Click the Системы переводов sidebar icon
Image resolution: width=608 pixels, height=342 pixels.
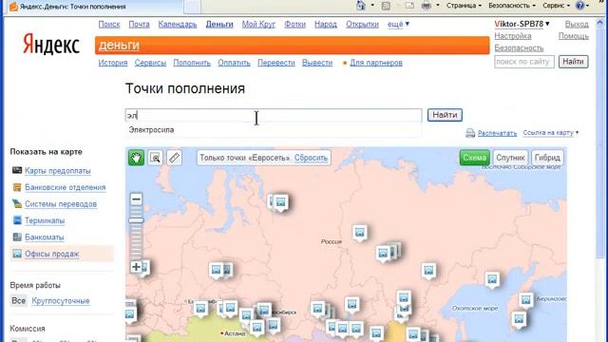(x=17, y=203)
